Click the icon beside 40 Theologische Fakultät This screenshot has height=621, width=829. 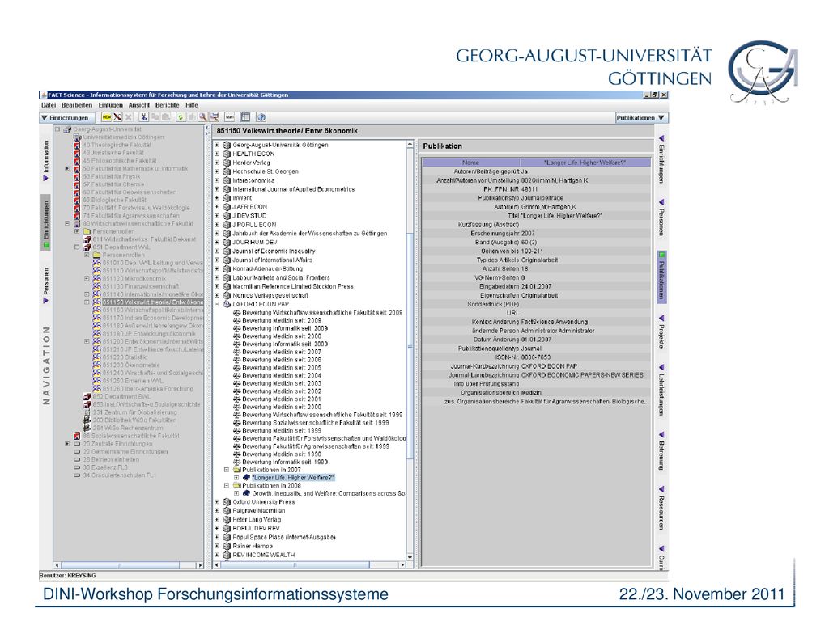coord(77,145)
